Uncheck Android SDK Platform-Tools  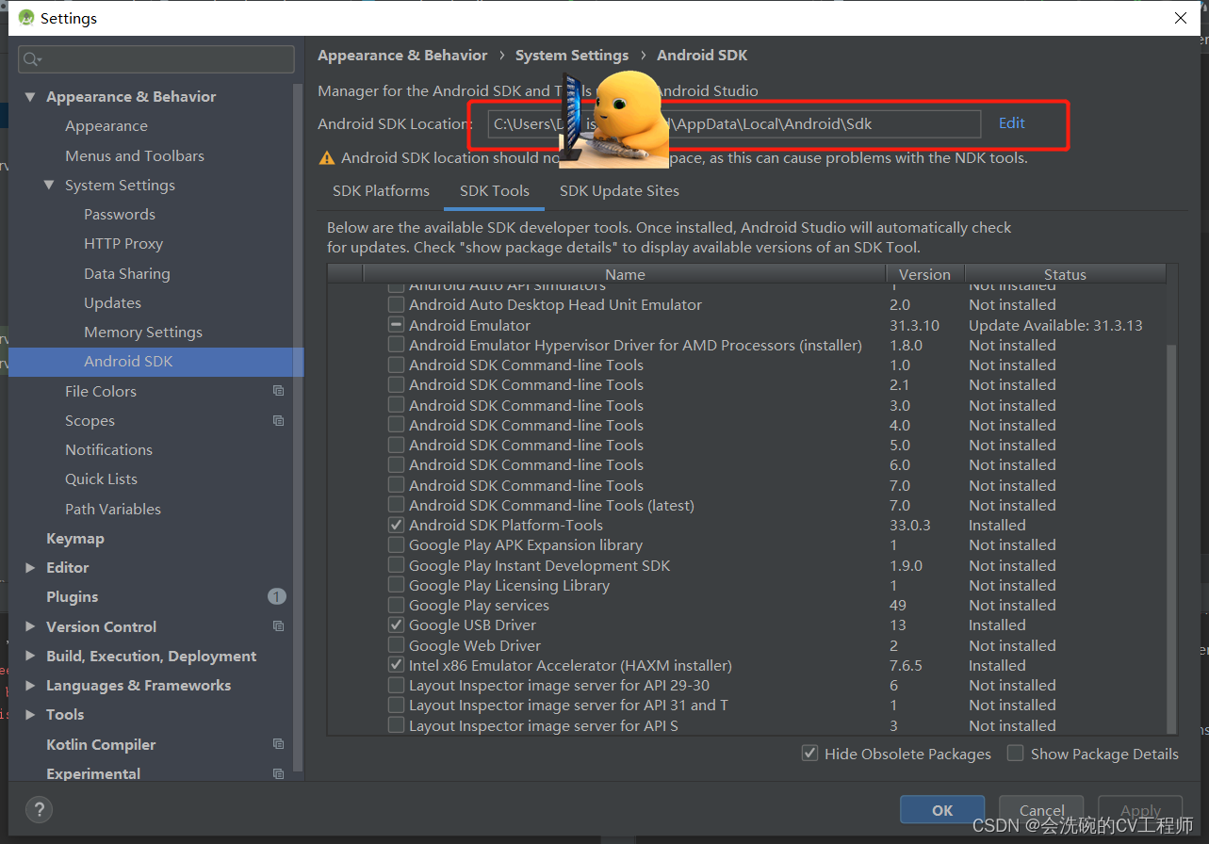pyautogui.click(x=396, y=525)
